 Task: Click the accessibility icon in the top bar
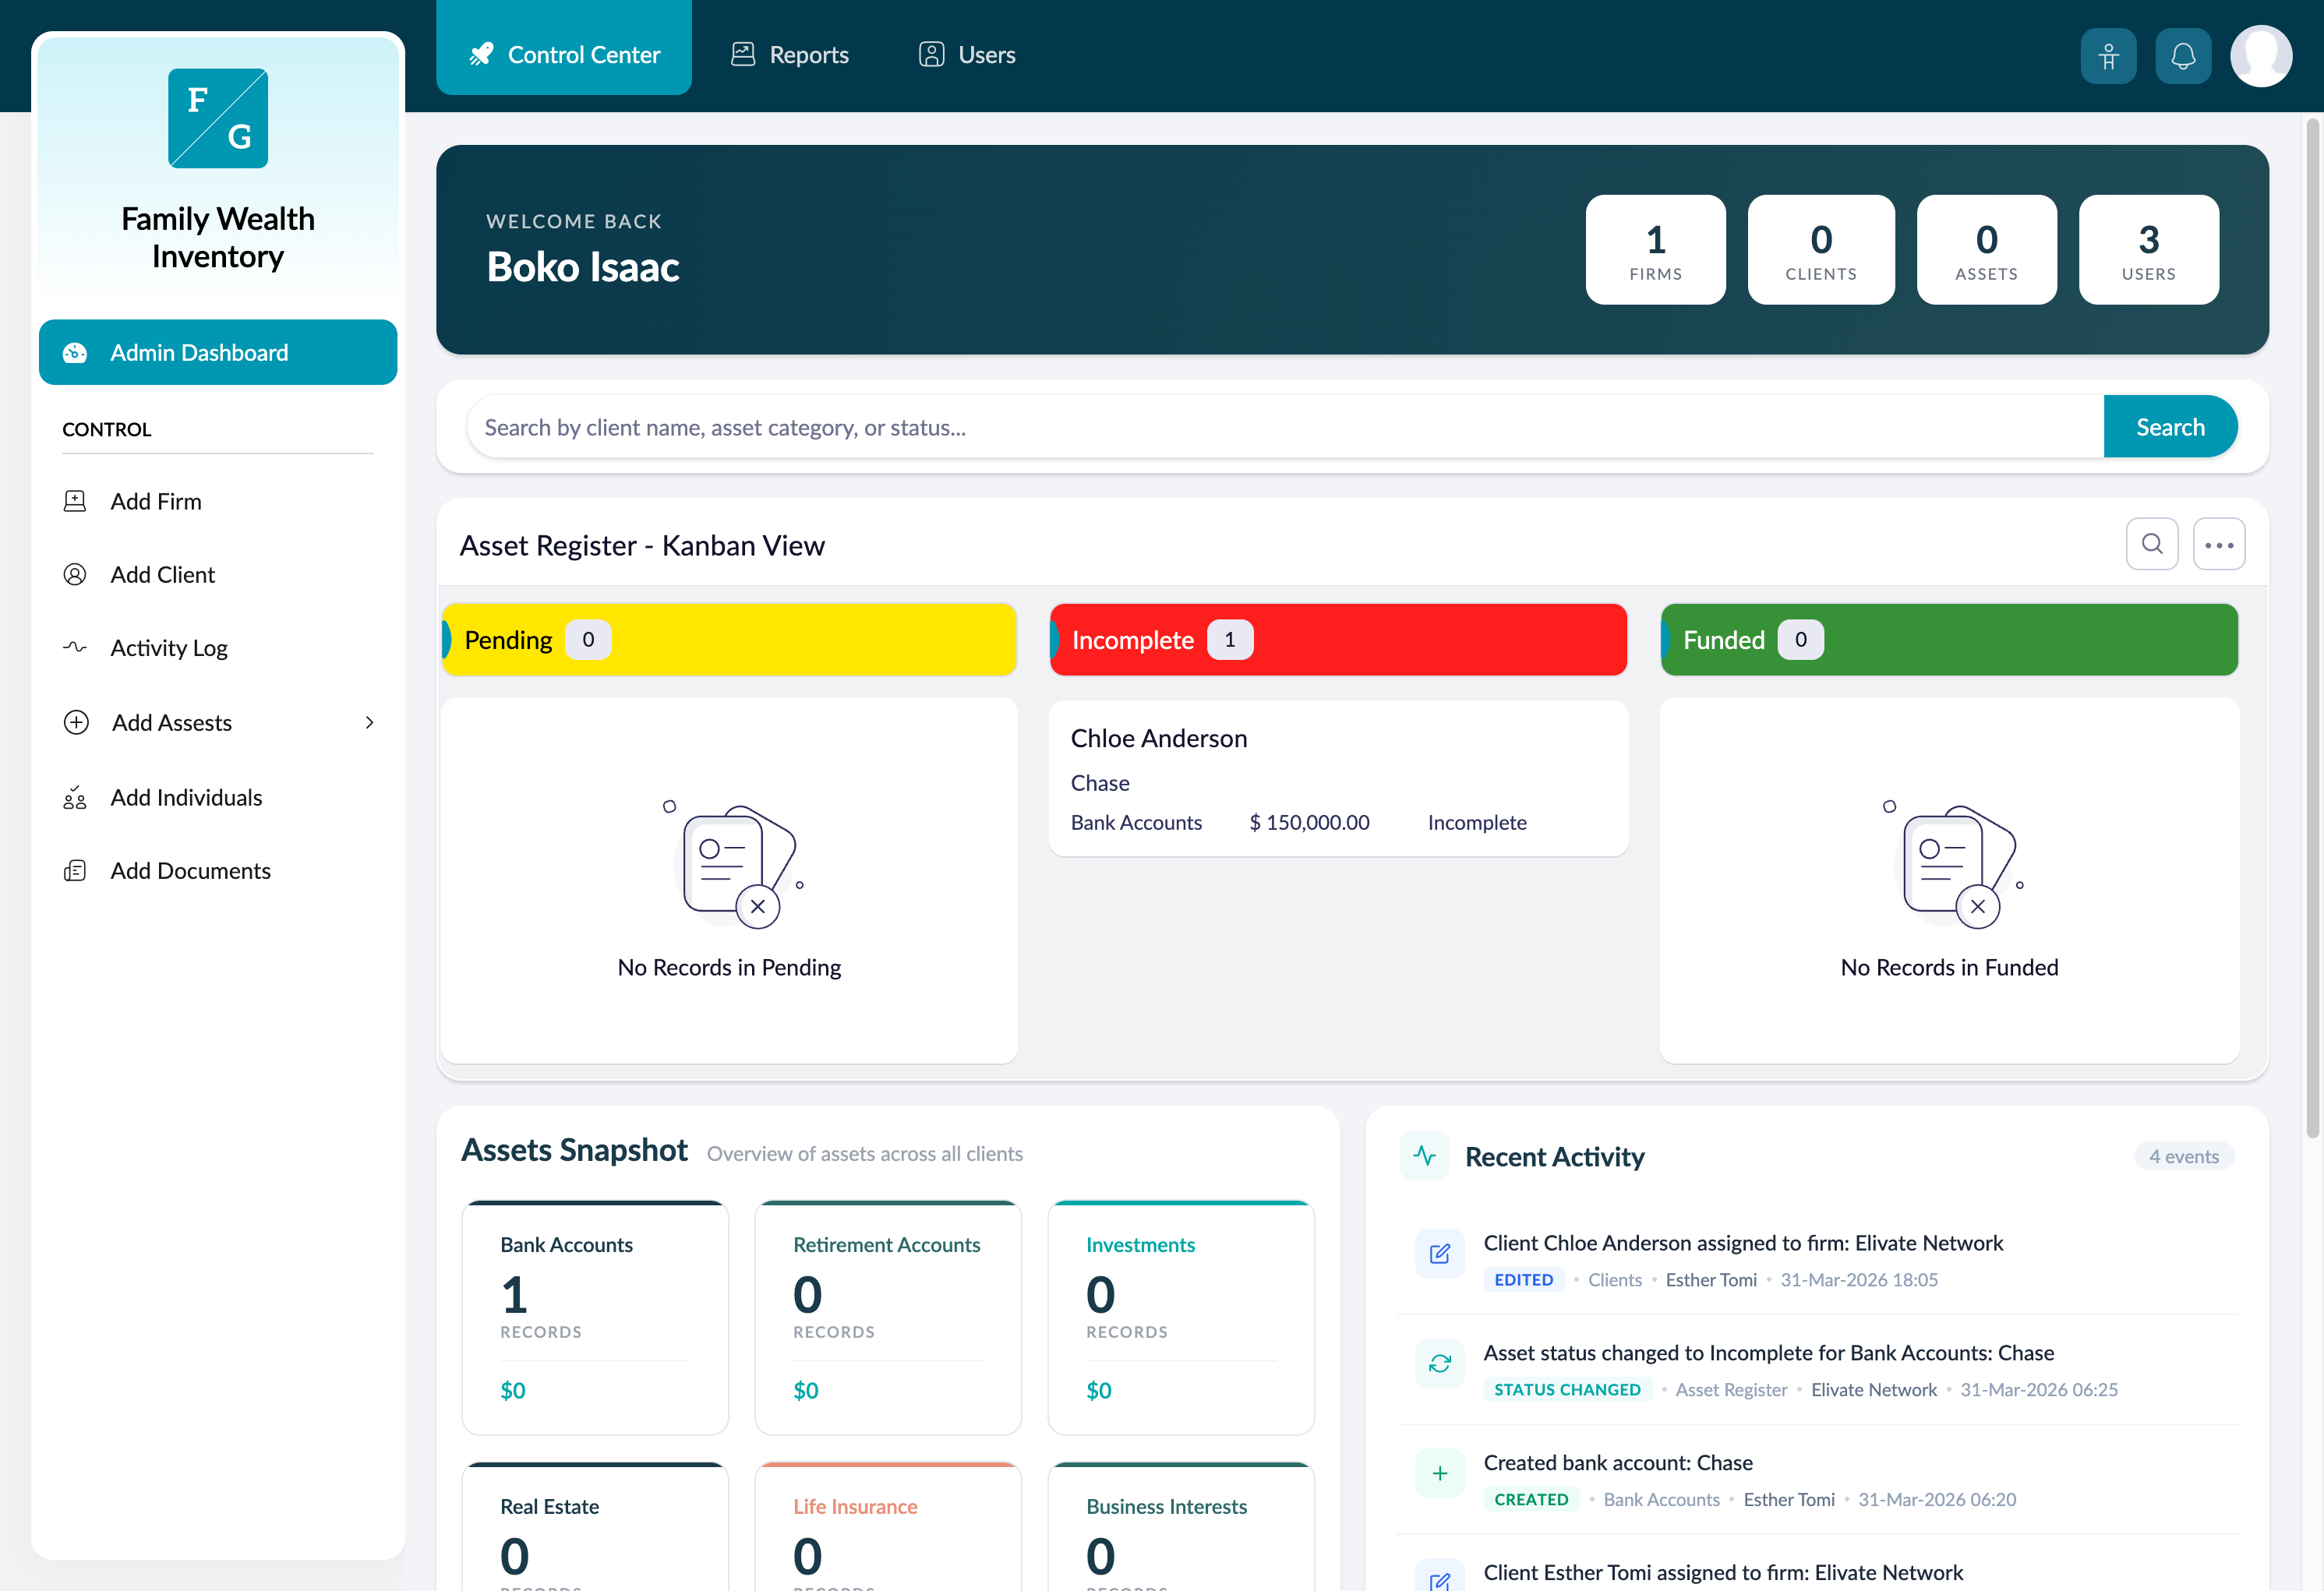pyautogui.click(x=2108, y=55)
